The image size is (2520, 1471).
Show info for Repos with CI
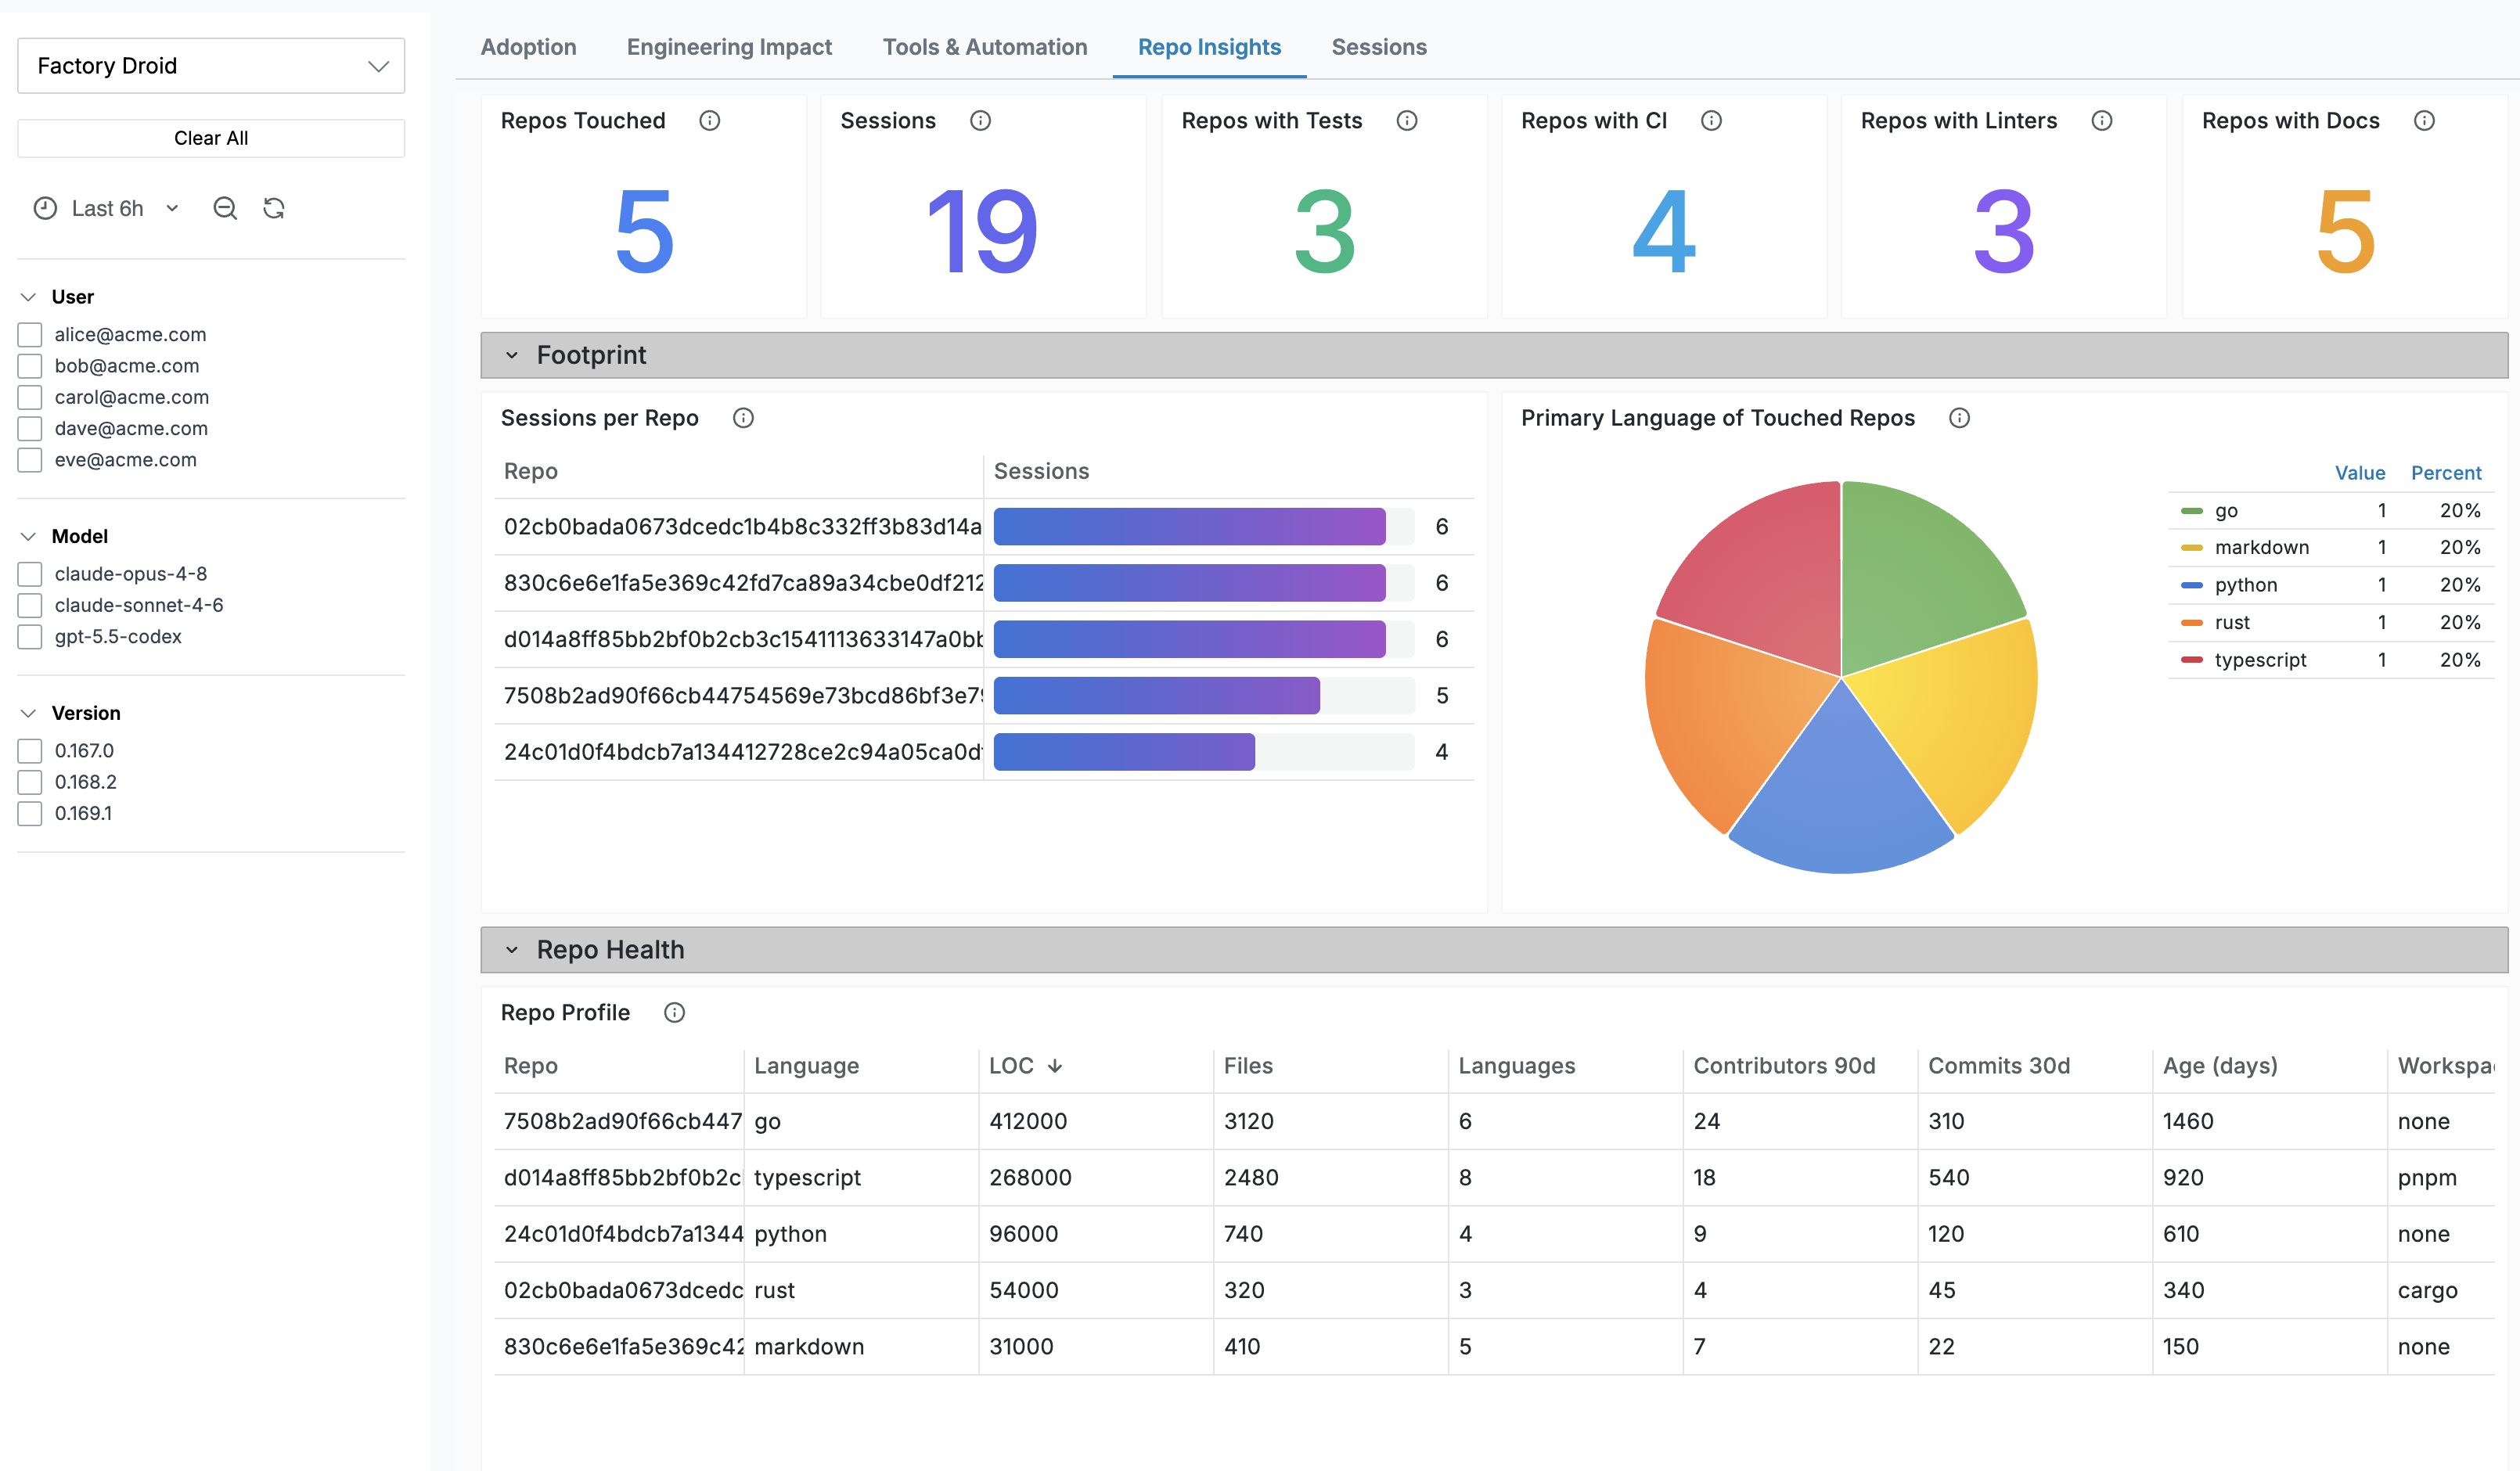1711,121
